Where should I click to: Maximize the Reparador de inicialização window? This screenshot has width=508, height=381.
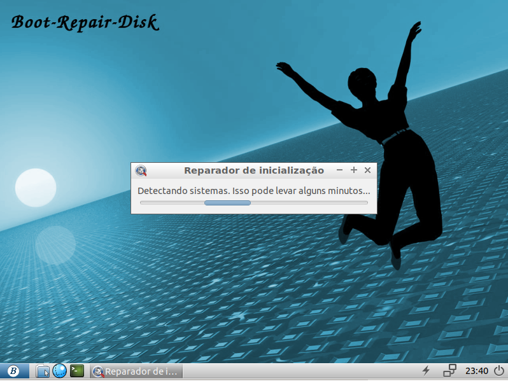[x=354, y=170]
